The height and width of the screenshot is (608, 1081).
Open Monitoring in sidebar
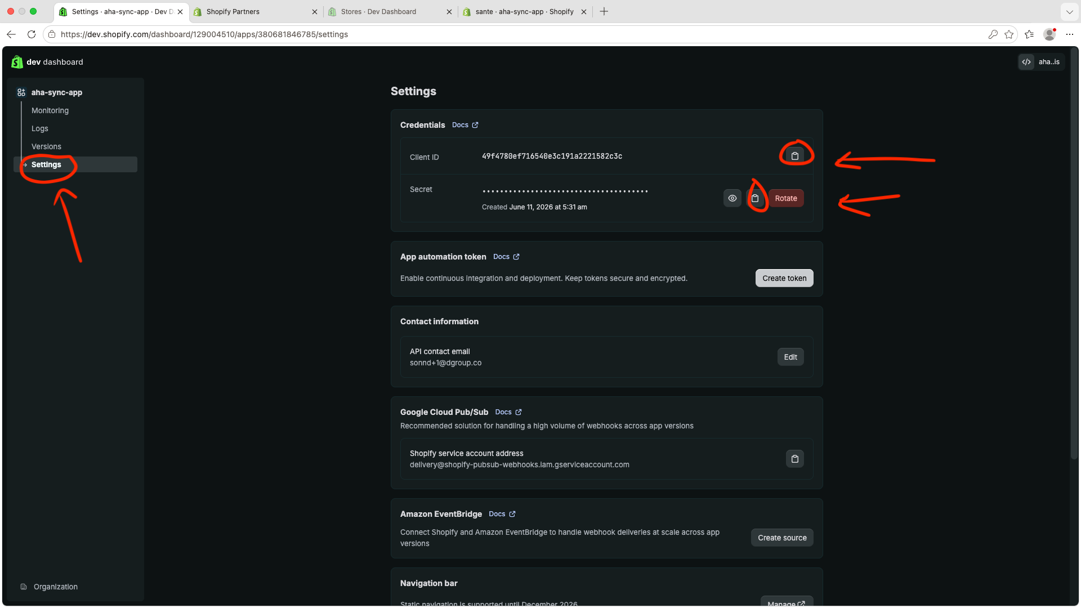point(50,110)
